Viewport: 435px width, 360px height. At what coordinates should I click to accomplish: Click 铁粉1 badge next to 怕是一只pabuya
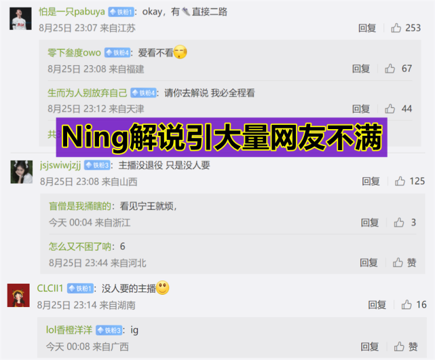pos(121,12)
